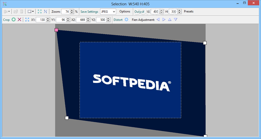Increase Output W with up spinner
This screenshot has height=139, width=261.
(161, 10)
